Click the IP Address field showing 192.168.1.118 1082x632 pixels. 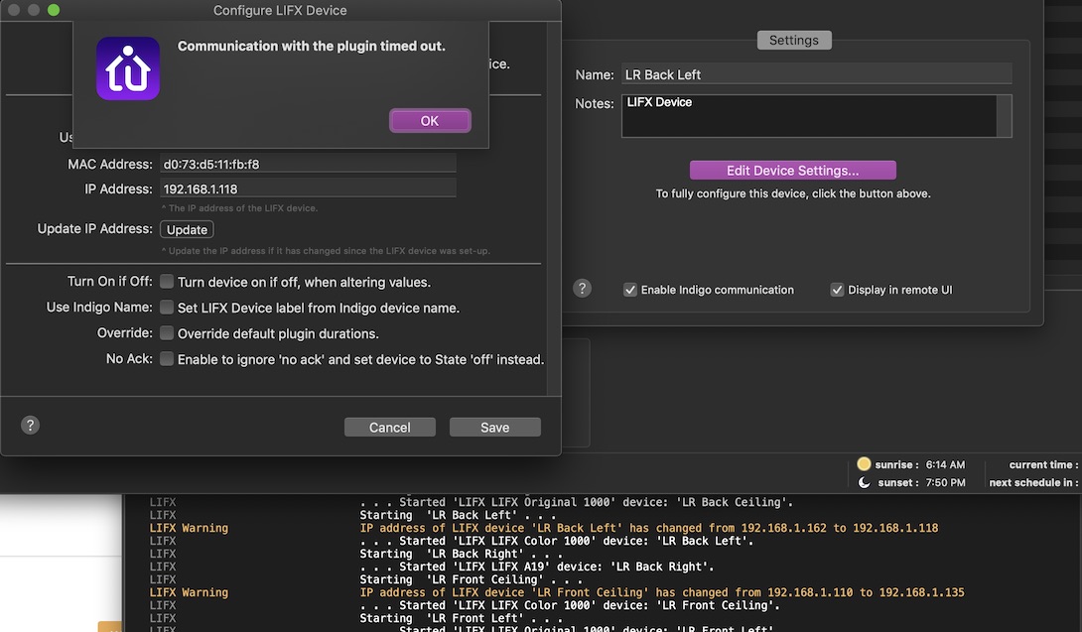click(308, 189)
